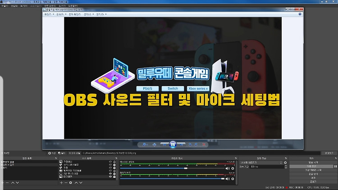The width and height of the screenshot is (338, 190).
Task: Pop out the Sources dock panel
Action: tap(116, 158)
